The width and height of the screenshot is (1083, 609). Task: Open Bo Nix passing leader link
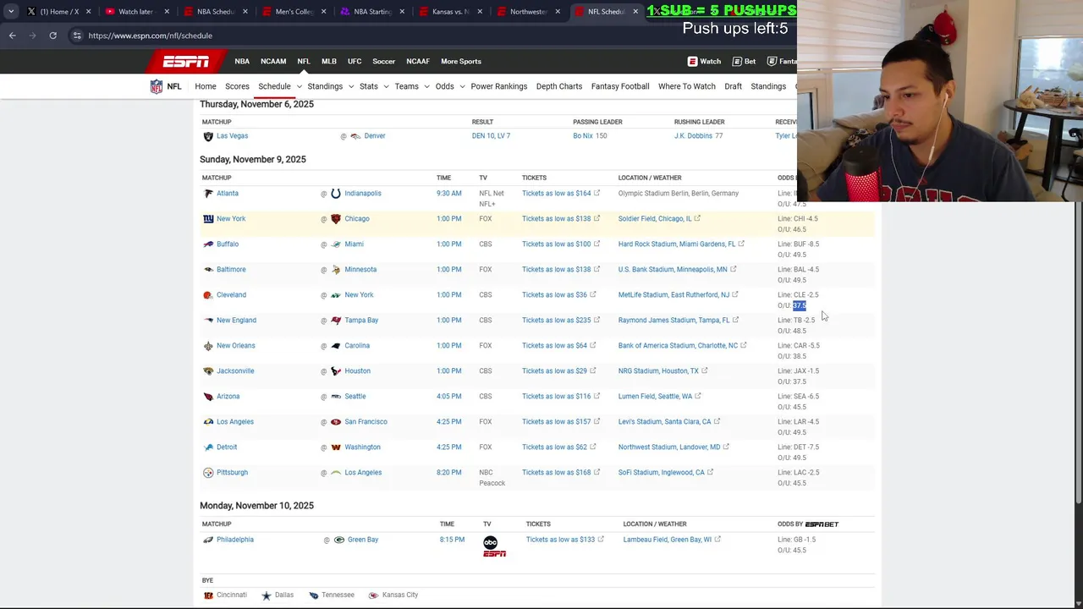pyautogui.click(x=583, y=136)
